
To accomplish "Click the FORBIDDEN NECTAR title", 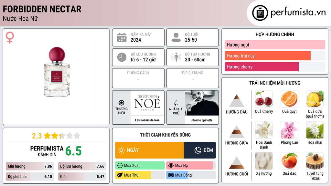I will (x=42, y=9).
